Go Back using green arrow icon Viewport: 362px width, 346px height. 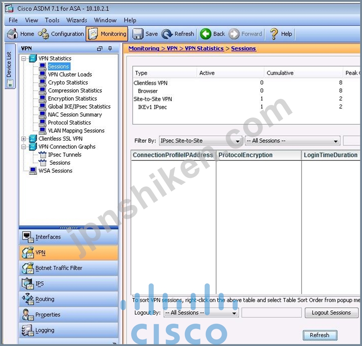pos(205,34)
